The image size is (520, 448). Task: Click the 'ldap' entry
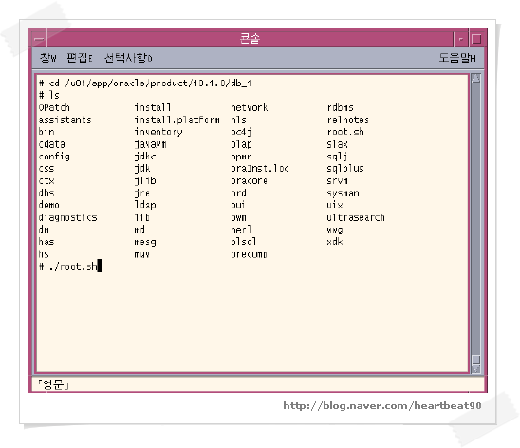pyautogui.click(x=145, y=205)
